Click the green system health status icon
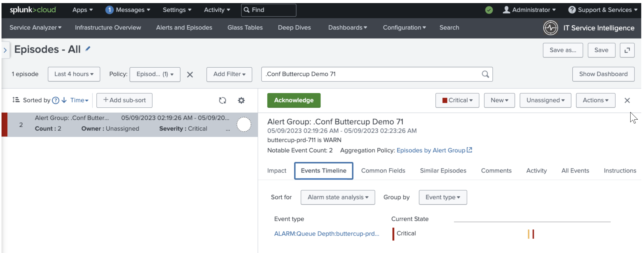Image resolution: width=644 pixels, height=253 pixels. 489,10
